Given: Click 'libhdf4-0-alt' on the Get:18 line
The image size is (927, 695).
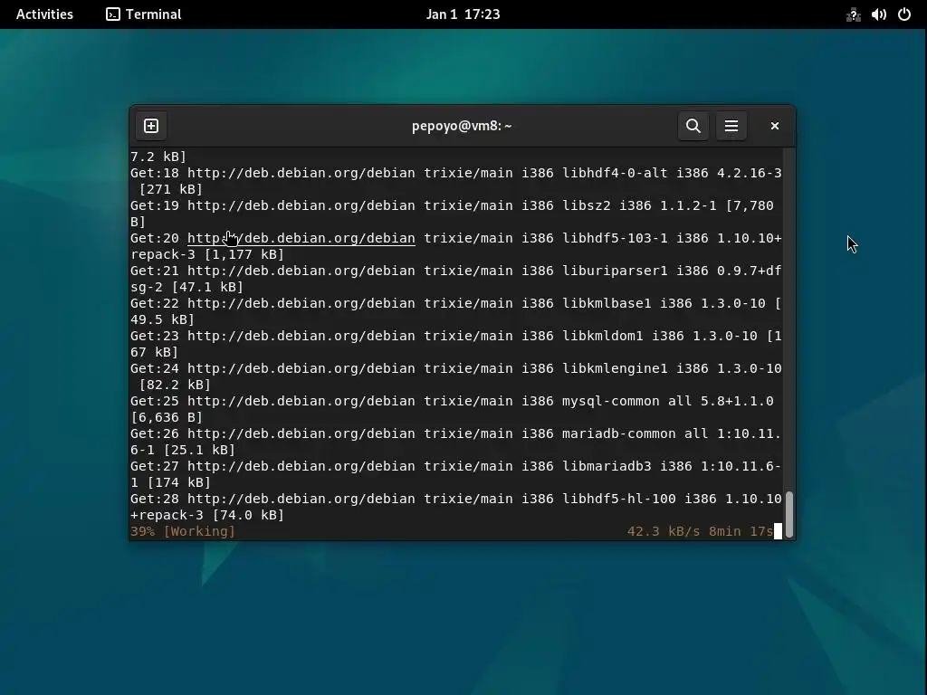Looking at the screenshot, I should pos(615,173).
